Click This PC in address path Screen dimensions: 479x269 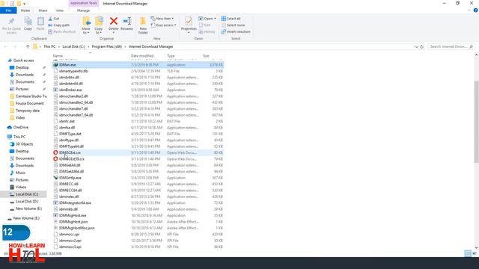pos(49,46)
